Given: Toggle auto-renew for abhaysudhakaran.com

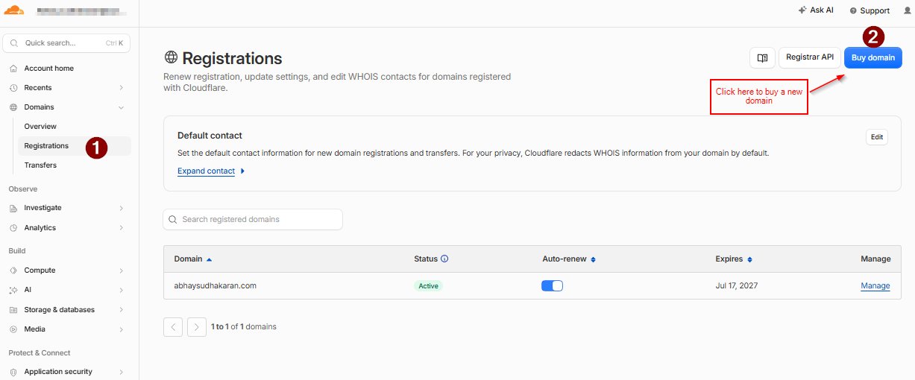Looking at the screenshot, I should tap(552, 286).
